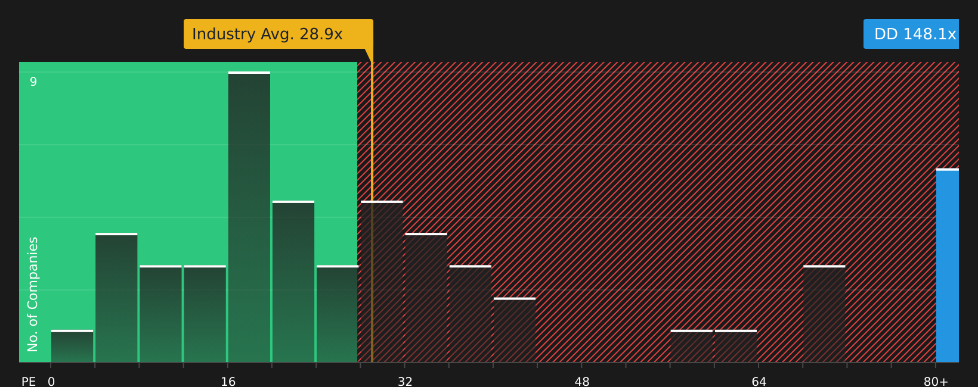Click the No. of Companies axis title
The width and height of the screenshot is (978, 387).
(x=33, y=294)
